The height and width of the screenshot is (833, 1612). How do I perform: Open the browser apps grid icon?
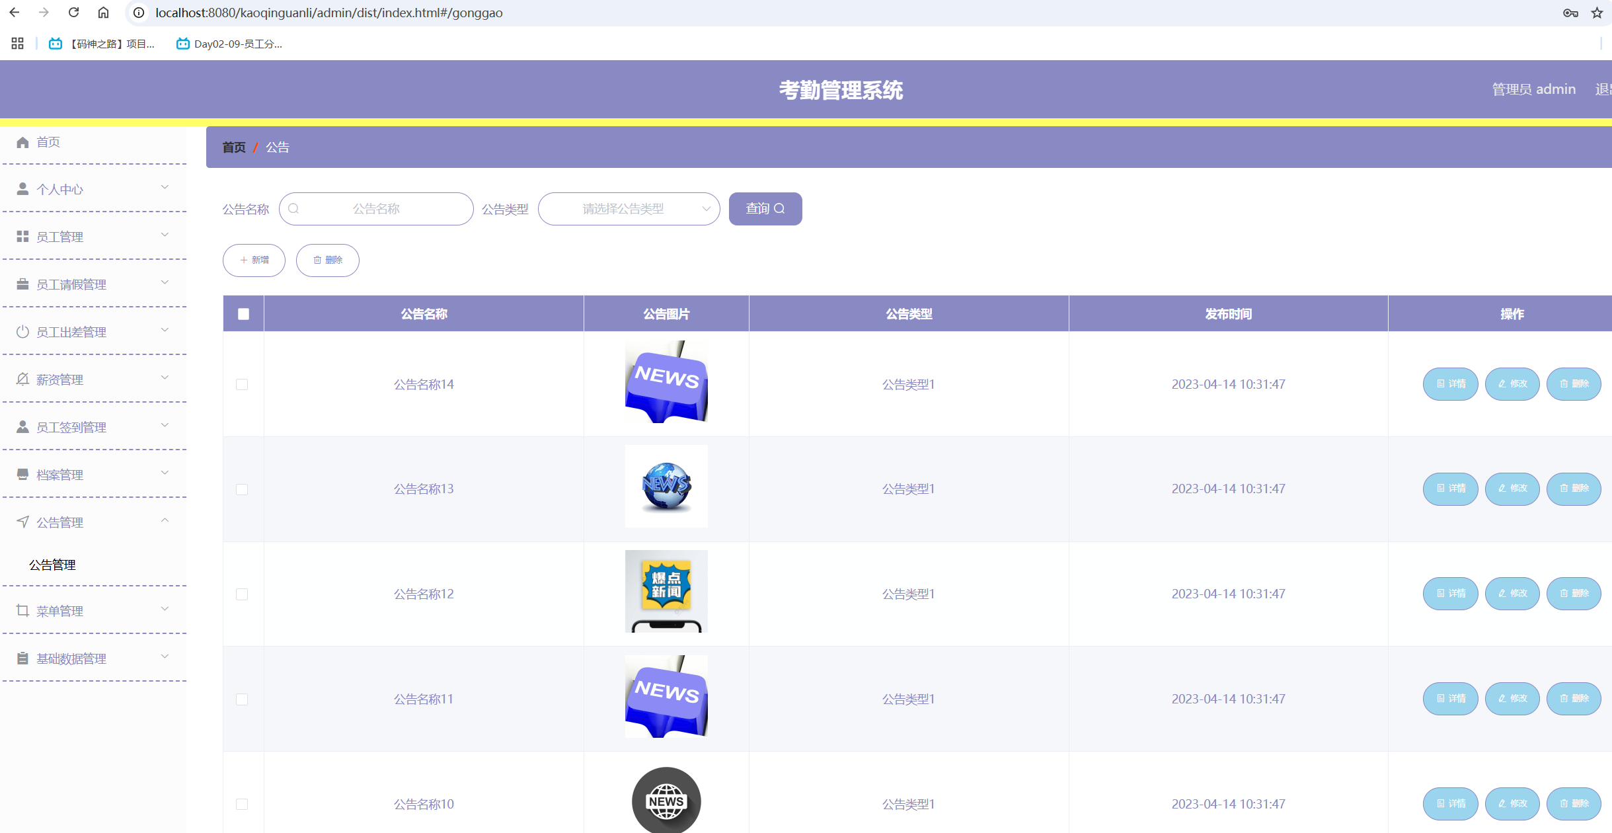pyautogui.click(x=18, y=44)
